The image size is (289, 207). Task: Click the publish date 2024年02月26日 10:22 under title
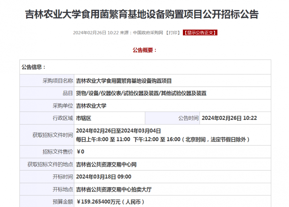pos(96,33)
